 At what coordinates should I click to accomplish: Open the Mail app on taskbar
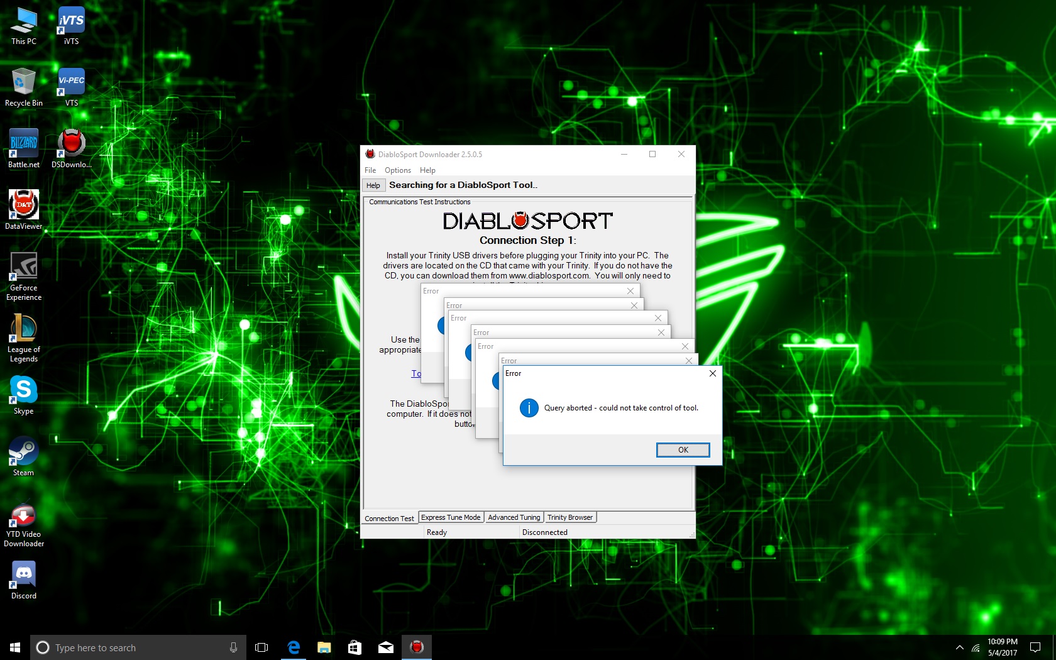pos(385,647)
